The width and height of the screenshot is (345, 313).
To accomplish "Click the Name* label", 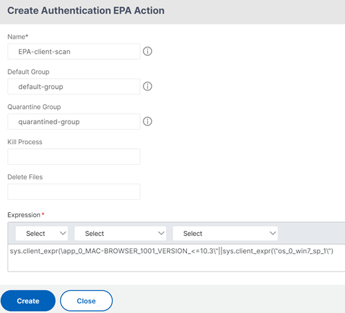I will pyautogui.click(x=18, y=37).
